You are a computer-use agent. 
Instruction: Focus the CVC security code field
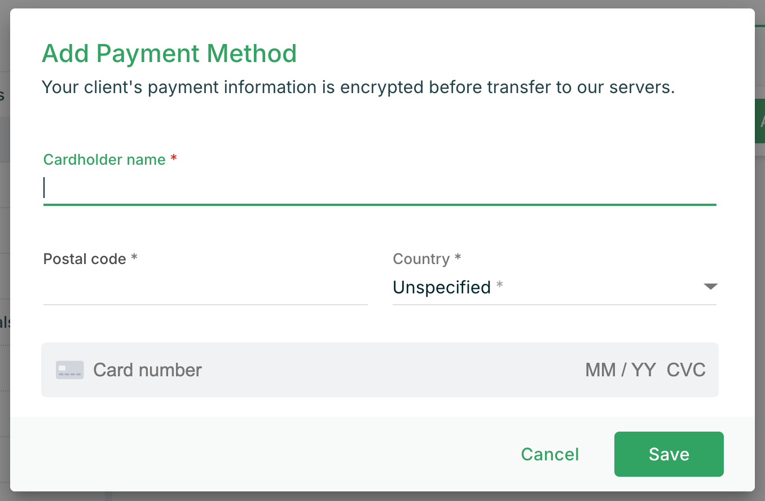[x=686, y=370]
